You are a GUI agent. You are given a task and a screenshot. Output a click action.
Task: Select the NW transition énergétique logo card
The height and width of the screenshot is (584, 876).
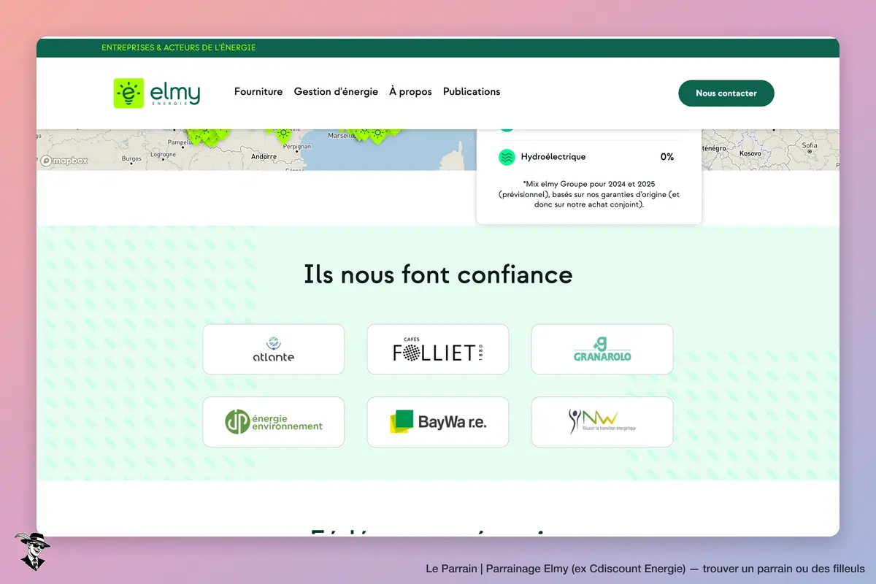point(602,422)
